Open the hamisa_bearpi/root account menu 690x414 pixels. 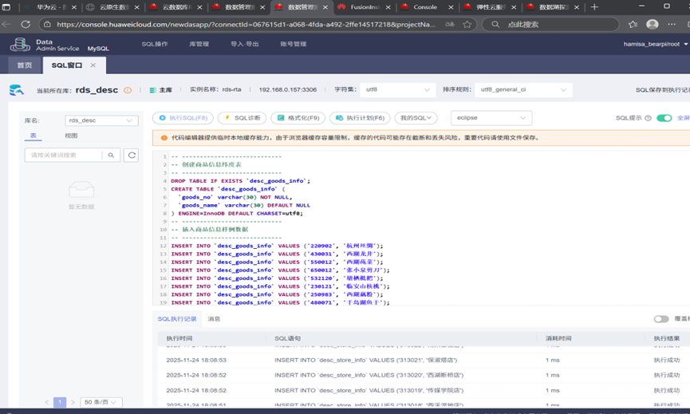[x=656, y=44]
